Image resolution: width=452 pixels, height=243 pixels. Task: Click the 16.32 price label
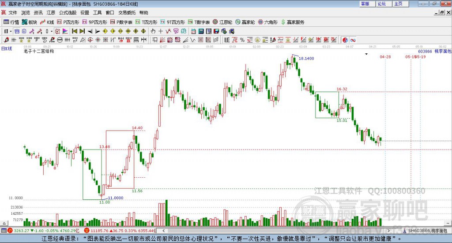tap(342, 89)
